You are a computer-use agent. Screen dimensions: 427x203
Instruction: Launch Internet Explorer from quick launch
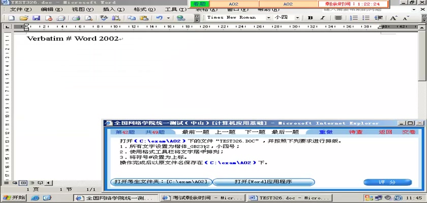[x=35, y=198]
